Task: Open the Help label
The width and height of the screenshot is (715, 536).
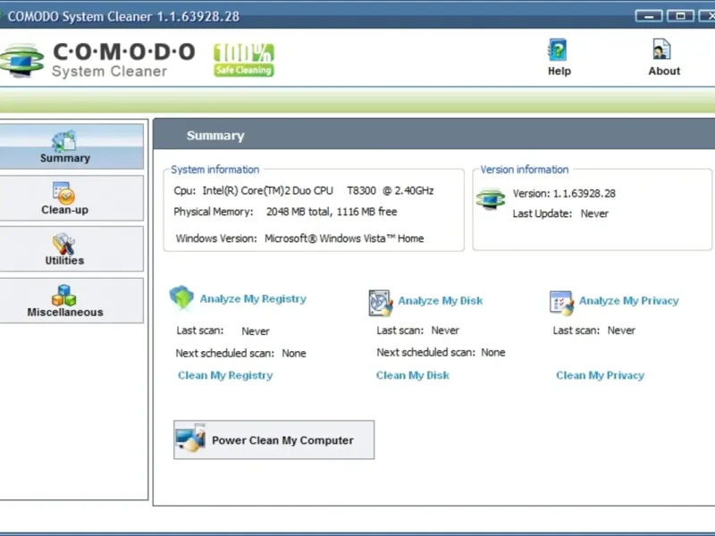Action: pyautogui.click(x=559, y=71)
